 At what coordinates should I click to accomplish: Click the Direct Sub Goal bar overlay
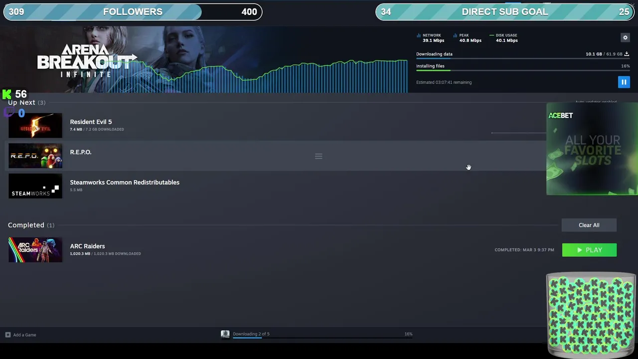click(505, 11)
